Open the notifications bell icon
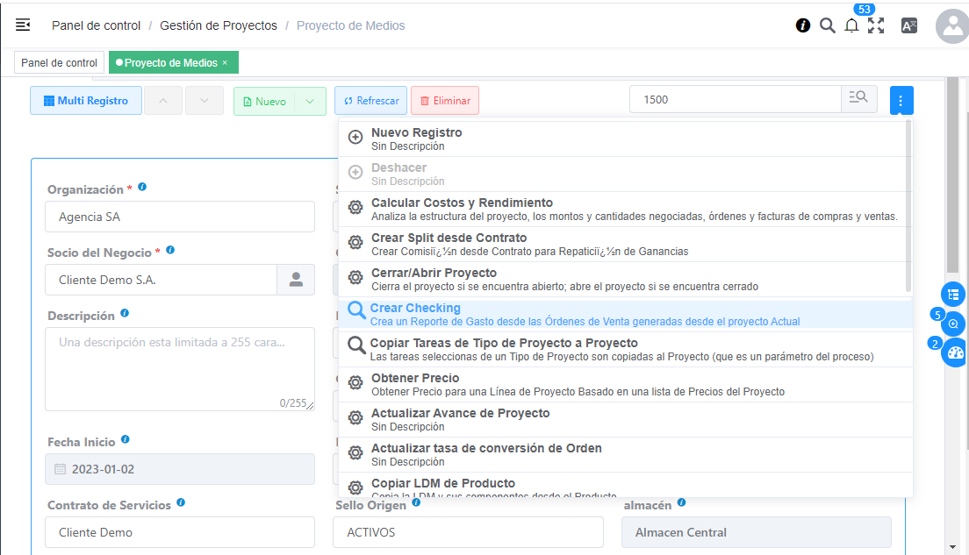Screen dimensions: 969x555 pyautogui.click(x=851, y=25)
